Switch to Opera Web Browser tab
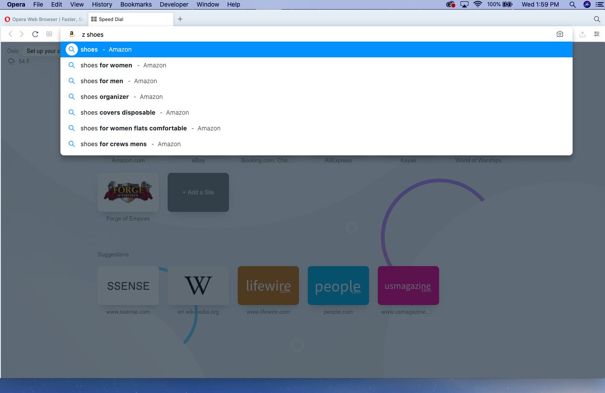This screenshot has height=393, width=605. (x=44, y=19)
